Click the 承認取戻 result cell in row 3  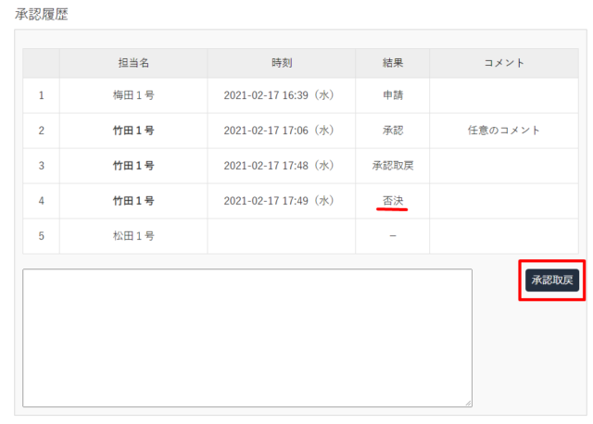point(393,166)
